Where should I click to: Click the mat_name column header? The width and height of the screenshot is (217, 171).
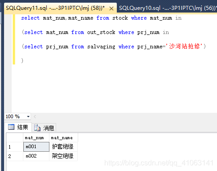[x=63, y=138]
